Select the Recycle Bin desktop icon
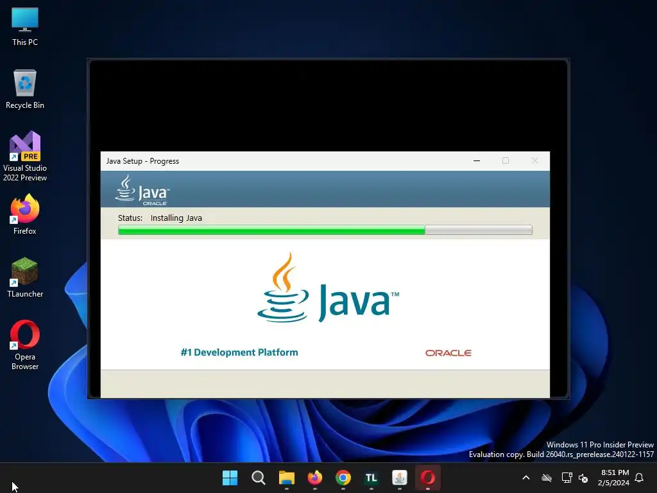657x493 pixels. click(25, 89)
